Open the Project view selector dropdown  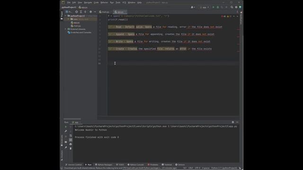tap(69, 12)
